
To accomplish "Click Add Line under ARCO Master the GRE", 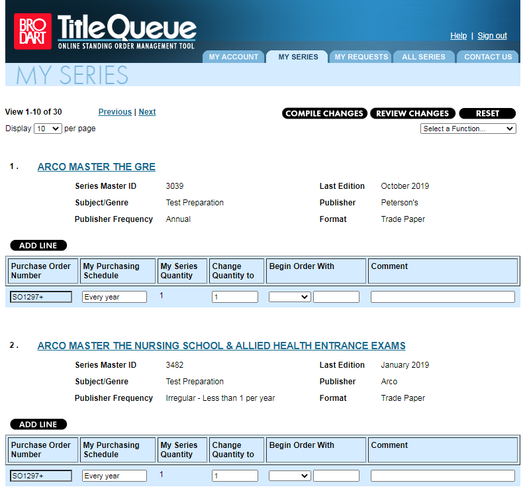I will [x=38, y=246].
